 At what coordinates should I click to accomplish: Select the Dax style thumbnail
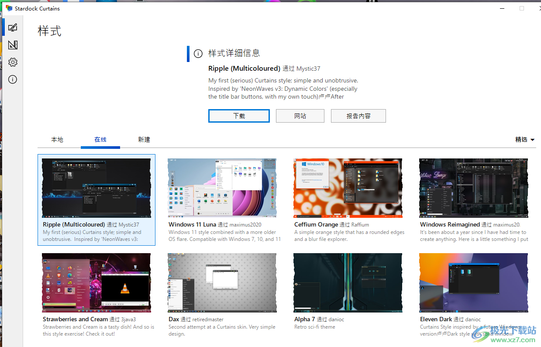point(222,283)
